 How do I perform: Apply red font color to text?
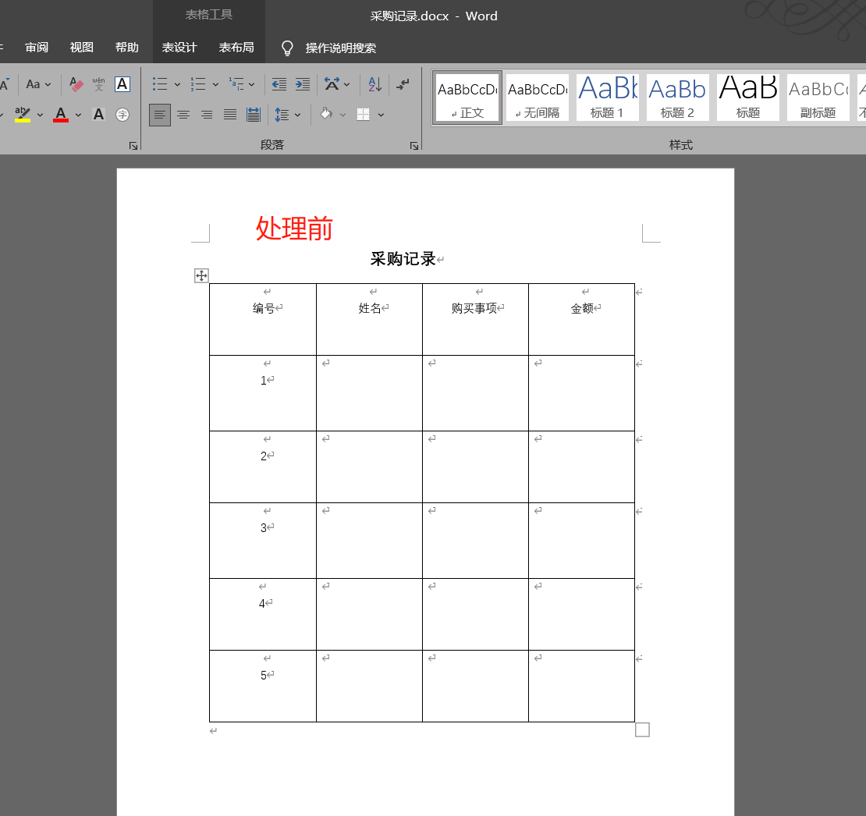(x=61, y=115)
